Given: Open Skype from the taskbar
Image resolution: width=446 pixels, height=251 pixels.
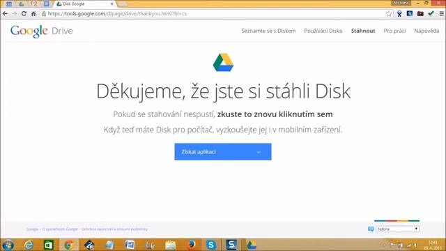Looking at the screenshot, I should pyautogui.click(x=211, y=245).
